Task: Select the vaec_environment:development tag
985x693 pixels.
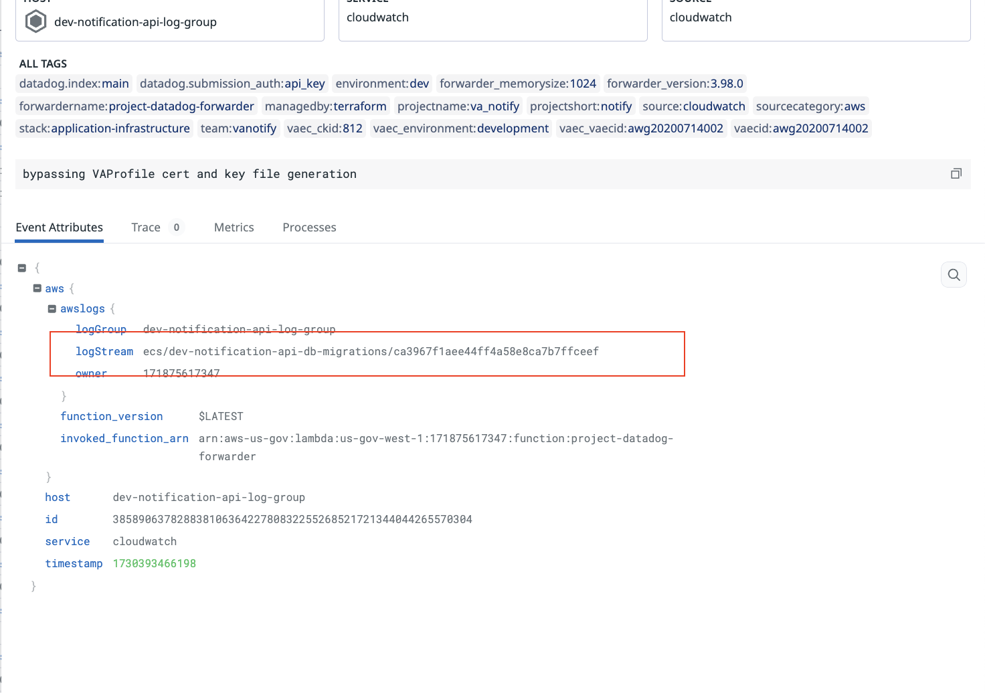Action: coord(461,128)
